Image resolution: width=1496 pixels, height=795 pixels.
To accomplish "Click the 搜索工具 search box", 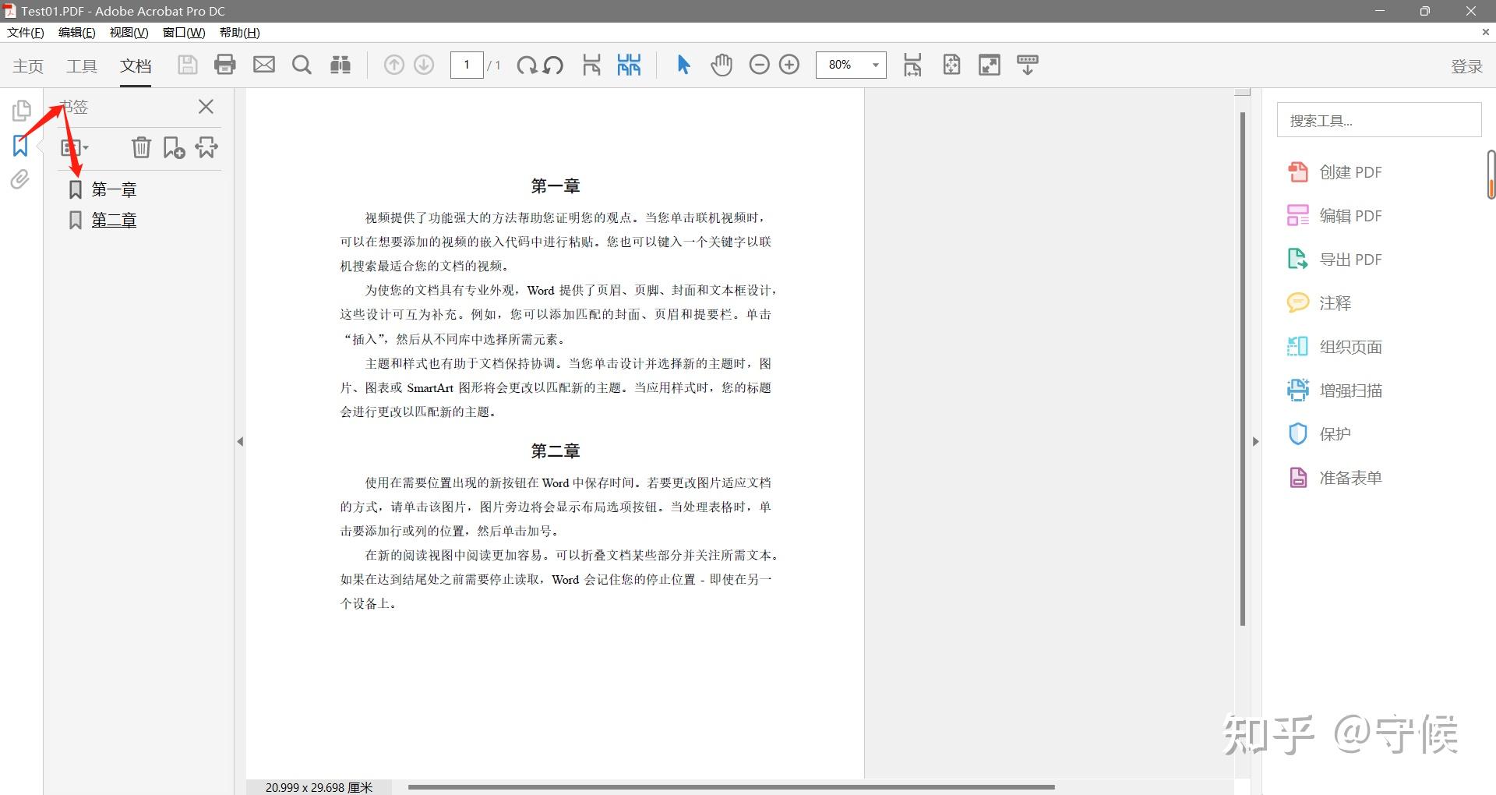I will pos(1378,121).
